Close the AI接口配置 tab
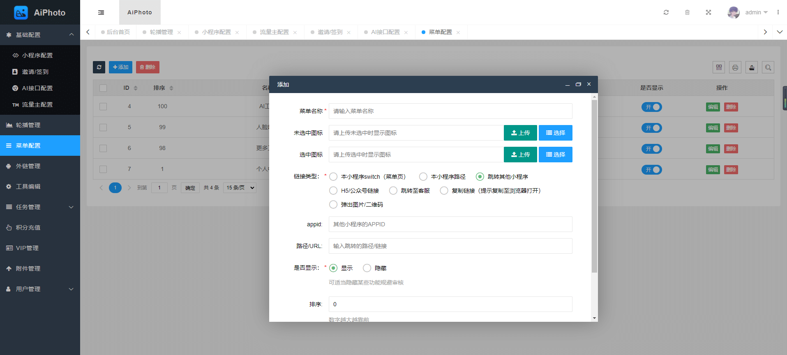Viewport: 787px width, 355px height. [x=406, y=32]
